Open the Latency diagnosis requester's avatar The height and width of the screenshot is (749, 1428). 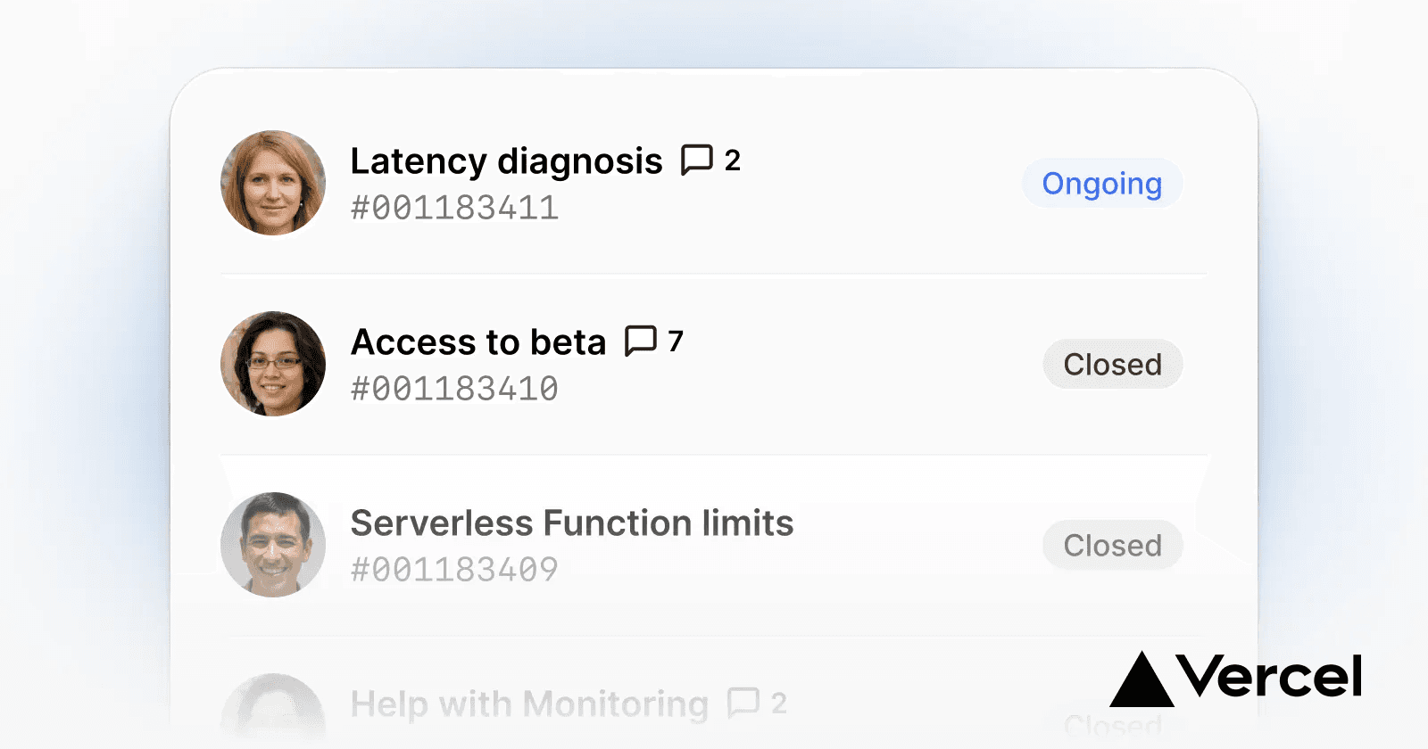tap(273, 183)
